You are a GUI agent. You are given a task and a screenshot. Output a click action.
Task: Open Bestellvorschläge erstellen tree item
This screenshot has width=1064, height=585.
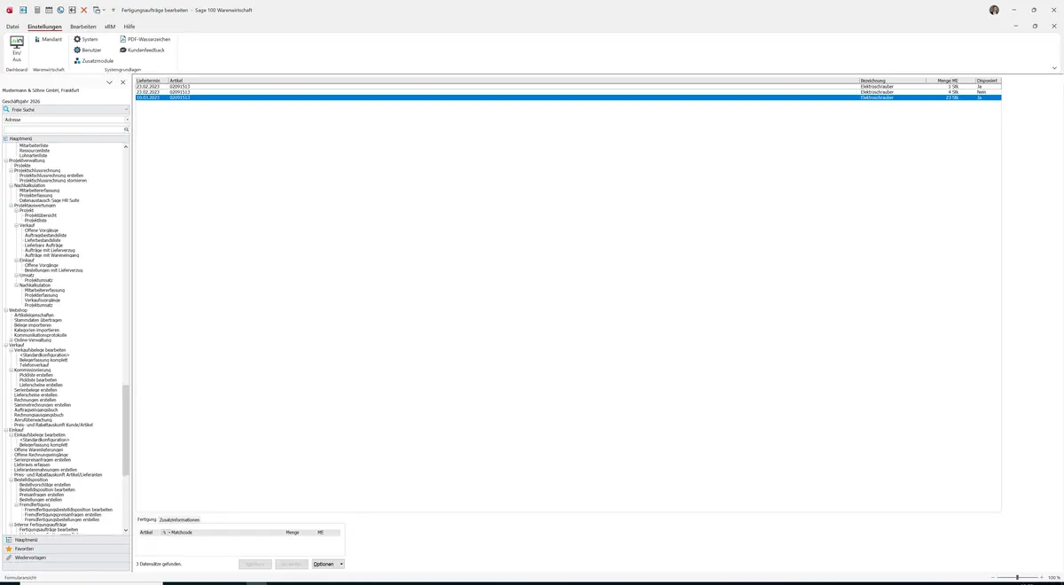(x=45, y=485)
